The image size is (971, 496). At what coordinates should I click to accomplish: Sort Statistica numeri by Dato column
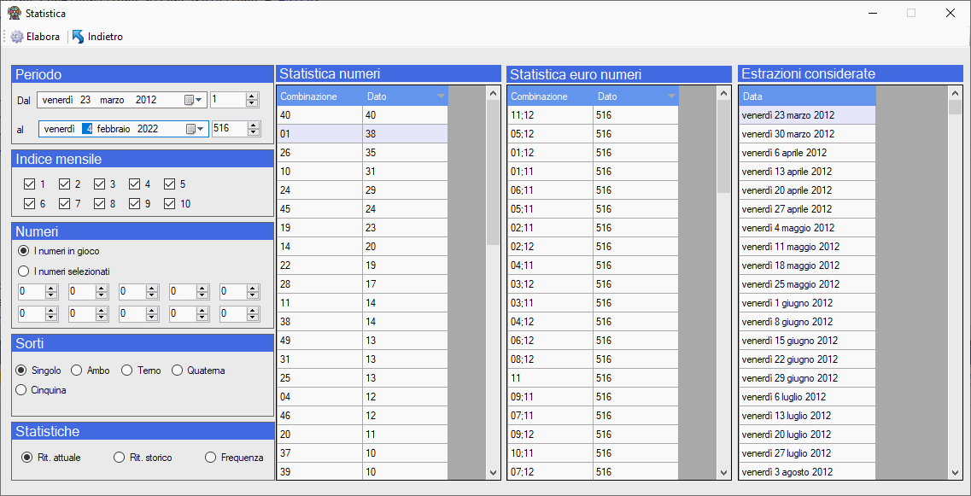[x=405, y=96]
